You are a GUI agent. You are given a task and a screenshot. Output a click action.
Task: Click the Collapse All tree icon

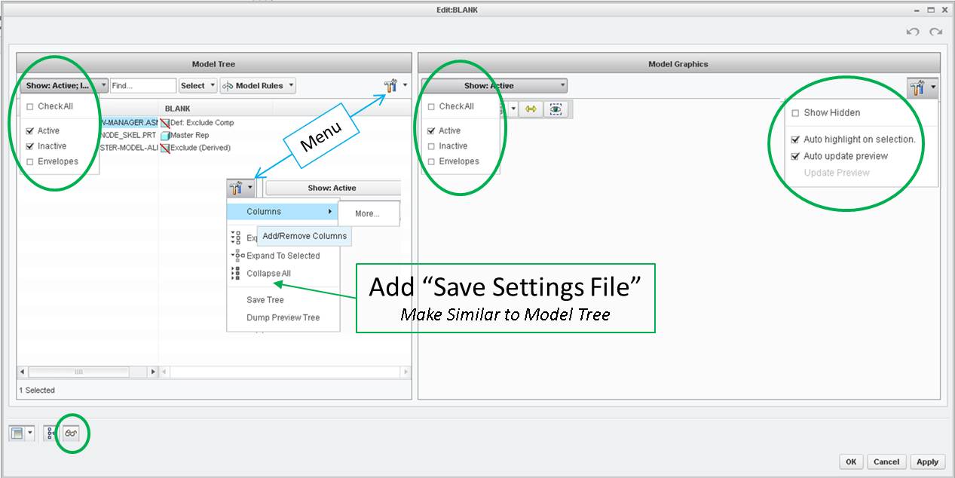[x=236, y=274]
